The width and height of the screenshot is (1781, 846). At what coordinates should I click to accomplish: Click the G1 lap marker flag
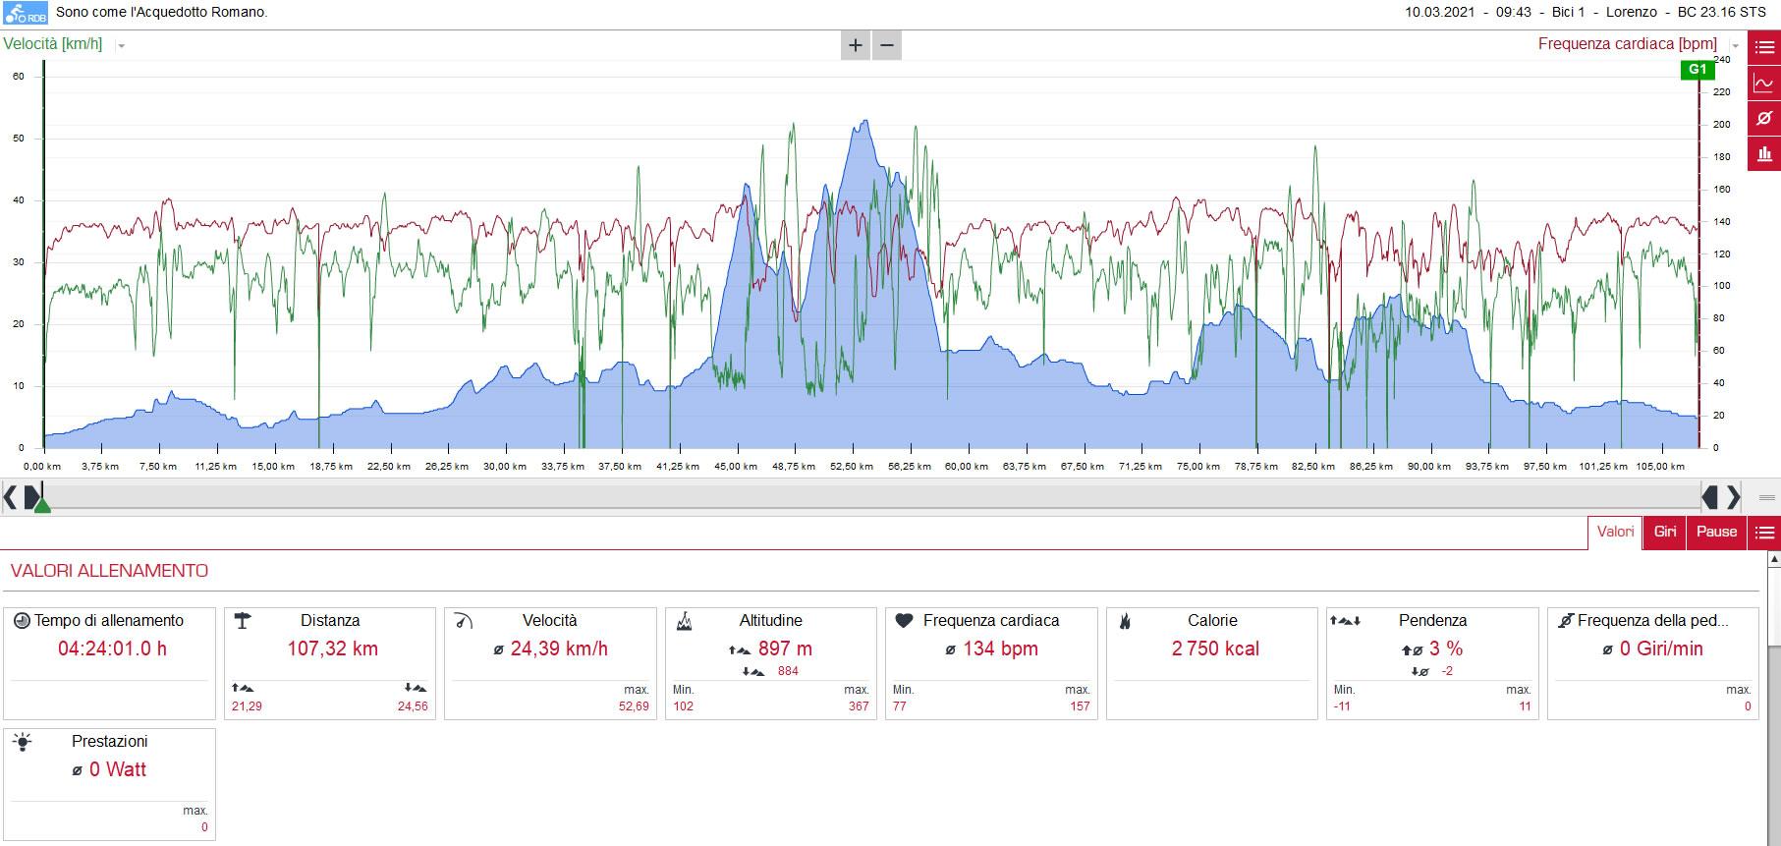pos(1698,70)
